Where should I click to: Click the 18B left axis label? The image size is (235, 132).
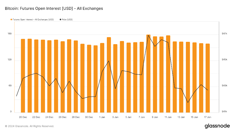10,34
